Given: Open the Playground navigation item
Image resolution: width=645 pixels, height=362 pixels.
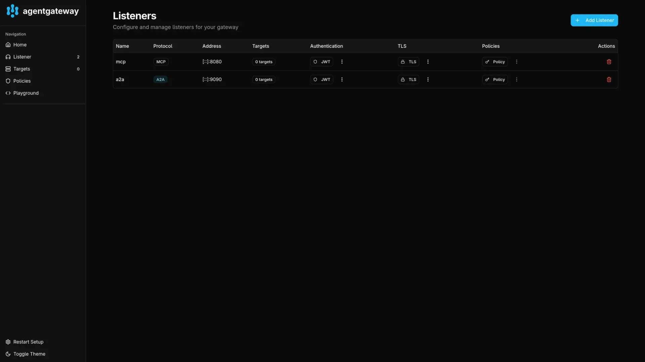Looking at the screenshot, I should coord(43,93).
